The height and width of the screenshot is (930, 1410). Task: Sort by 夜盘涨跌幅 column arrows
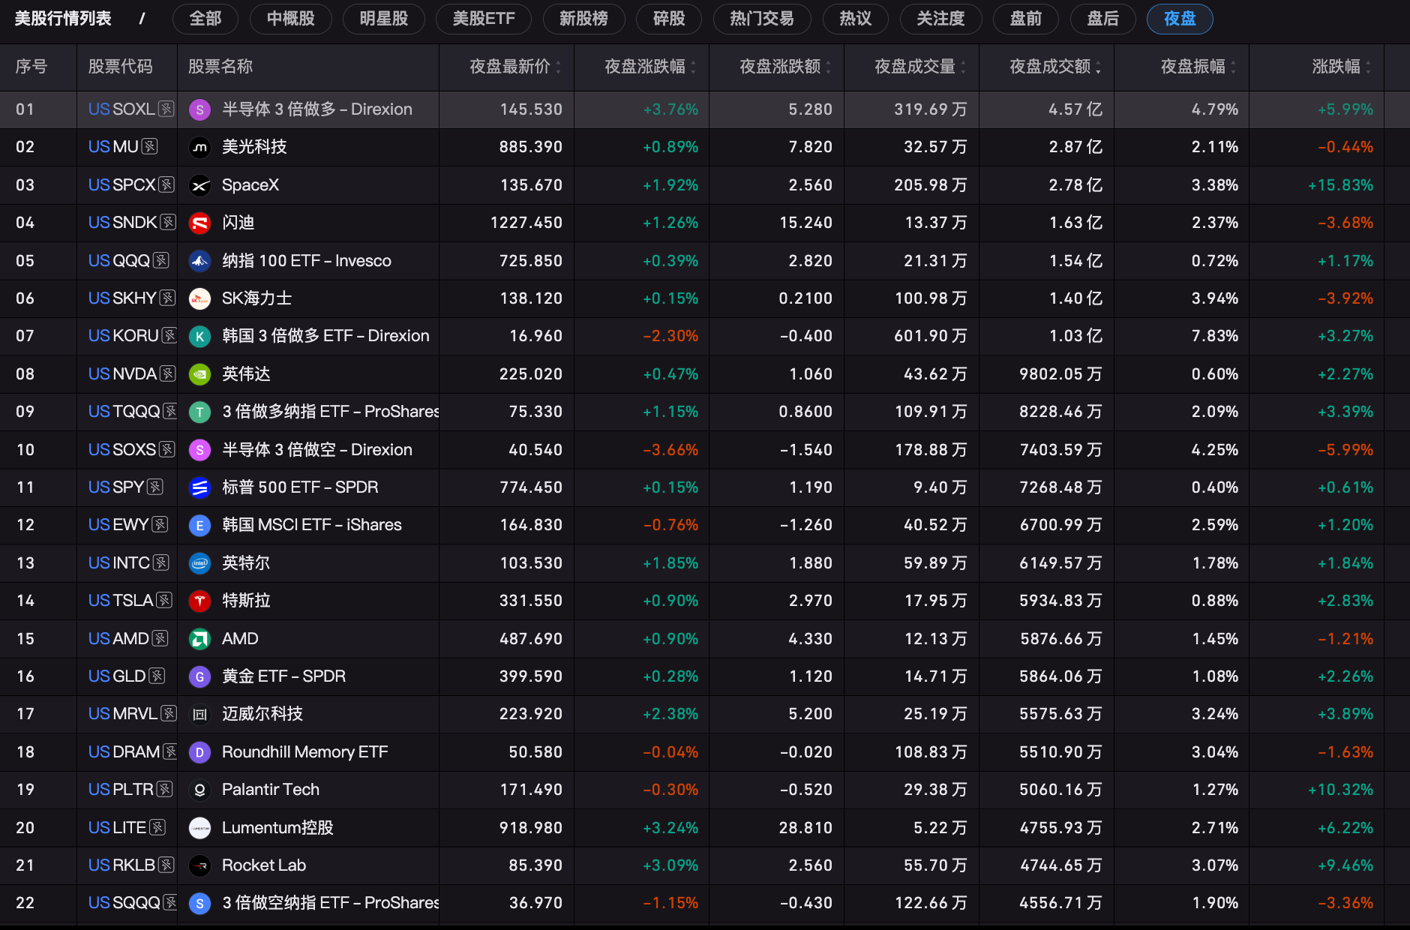[693, 67]
